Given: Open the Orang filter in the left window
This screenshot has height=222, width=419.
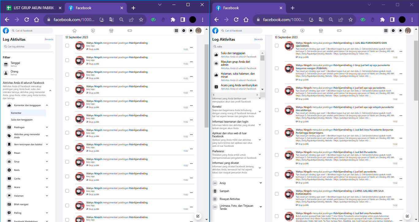Looking at the screenshot, I should click(x=28, y=73).
